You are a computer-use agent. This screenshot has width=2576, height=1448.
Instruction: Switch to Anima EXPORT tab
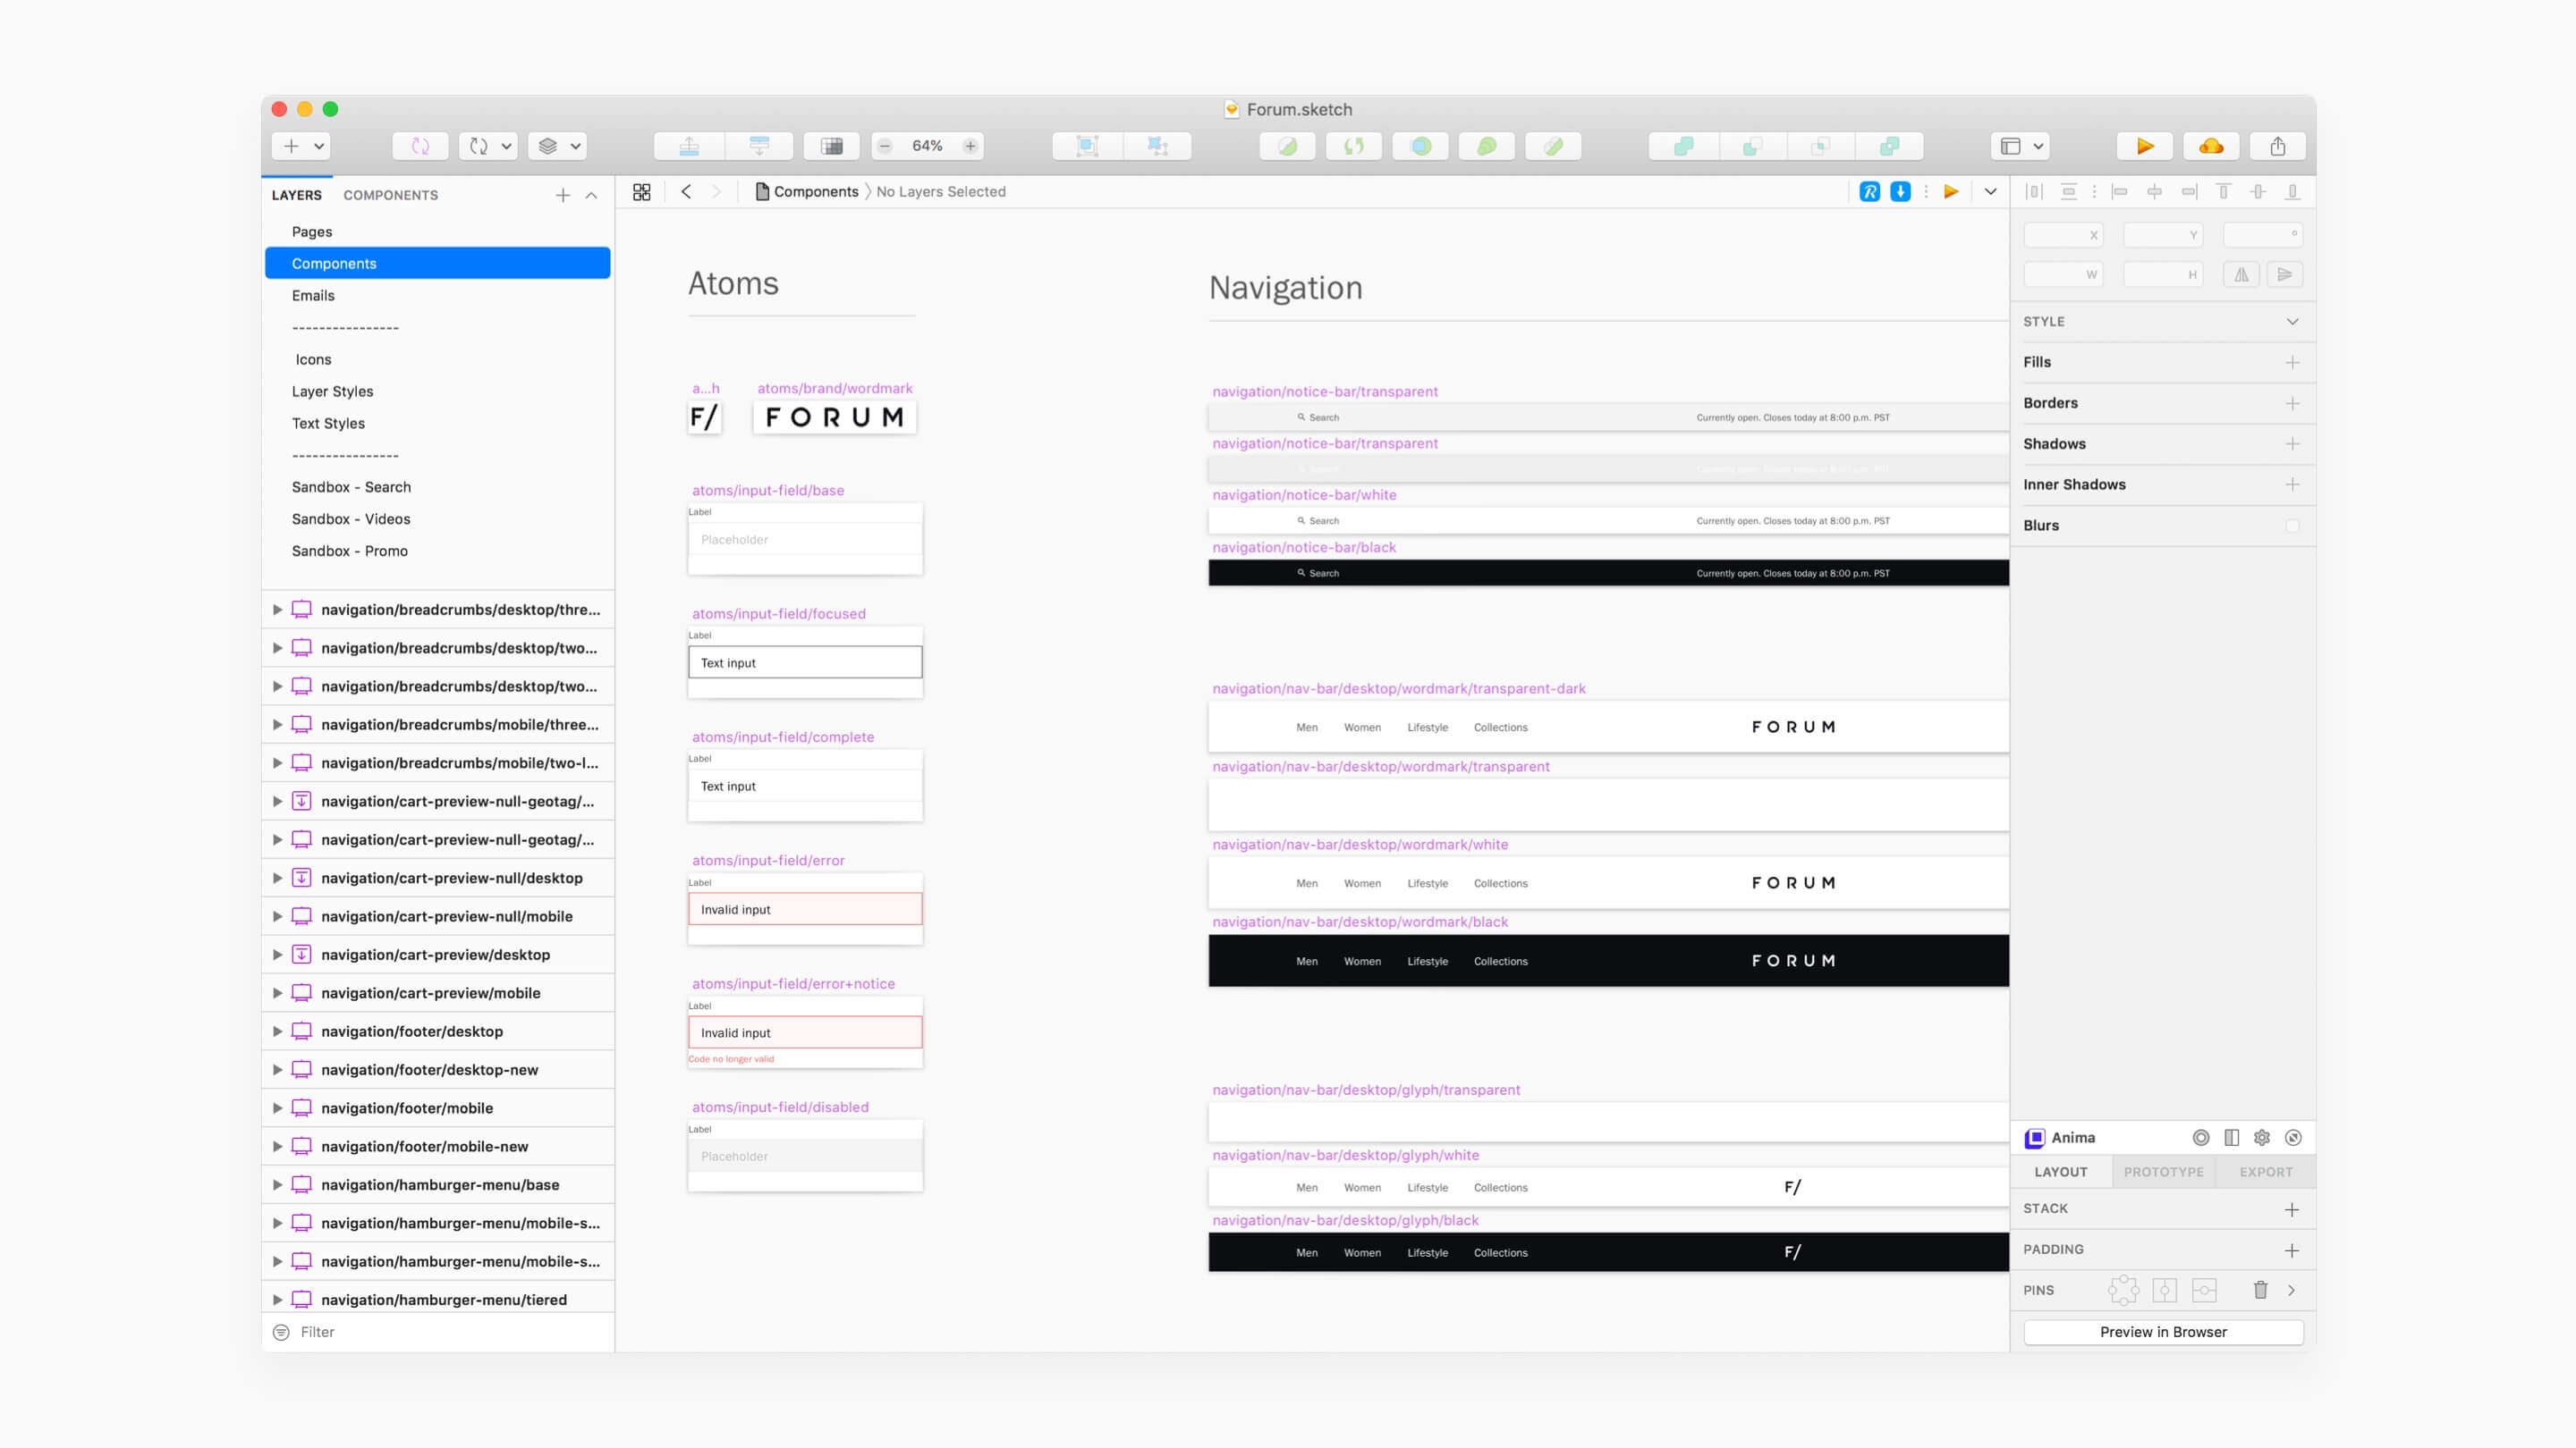click(2265, 1172)
